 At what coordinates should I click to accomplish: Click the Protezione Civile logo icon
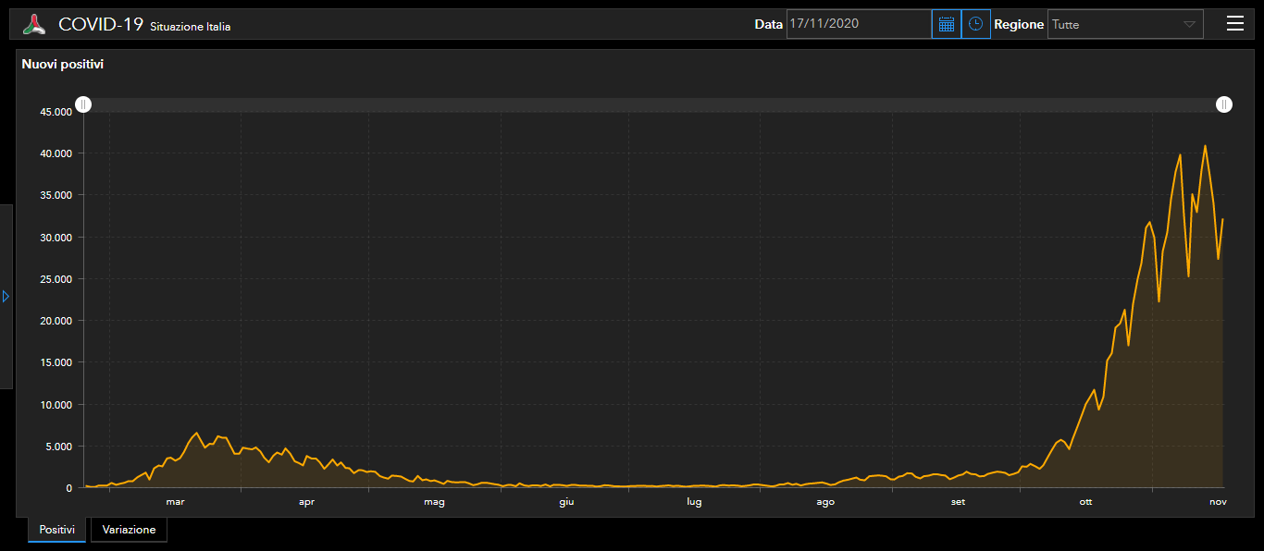[x=34, y=25]
